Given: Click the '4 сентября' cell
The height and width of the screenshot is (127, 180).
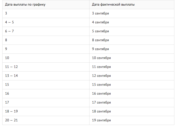Looking at the screenshot, I should [x=132, y=22].
